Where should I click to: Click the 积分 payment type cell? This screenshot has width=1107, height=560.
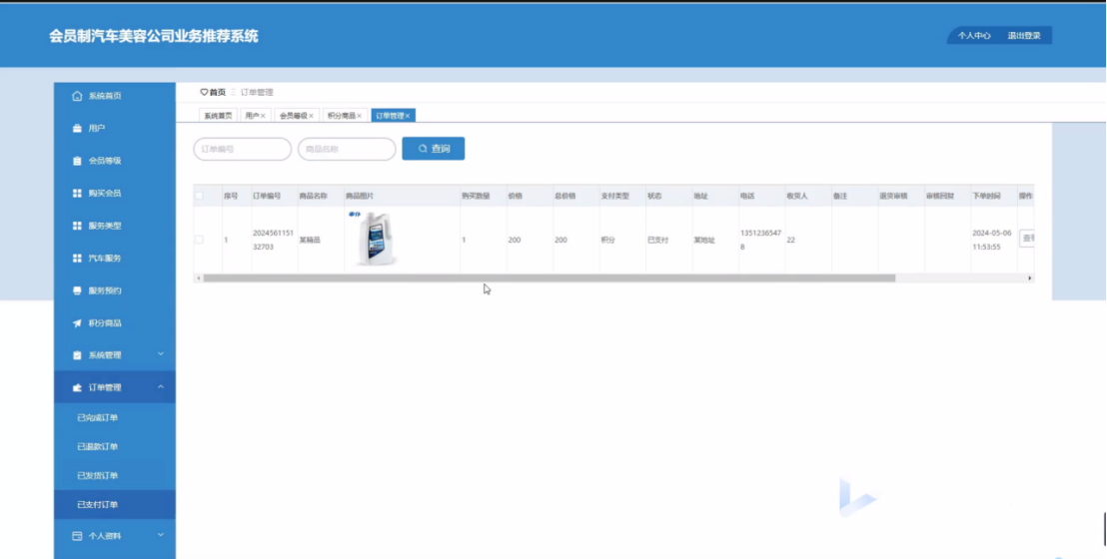point(607,240)
